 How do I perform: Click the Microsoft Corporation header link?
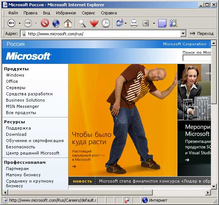(x=185, y=44)
